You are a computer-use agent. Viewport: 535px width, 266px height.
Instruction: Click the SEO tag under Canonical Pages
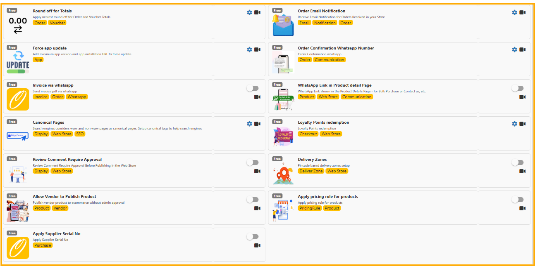pos(79,134)
